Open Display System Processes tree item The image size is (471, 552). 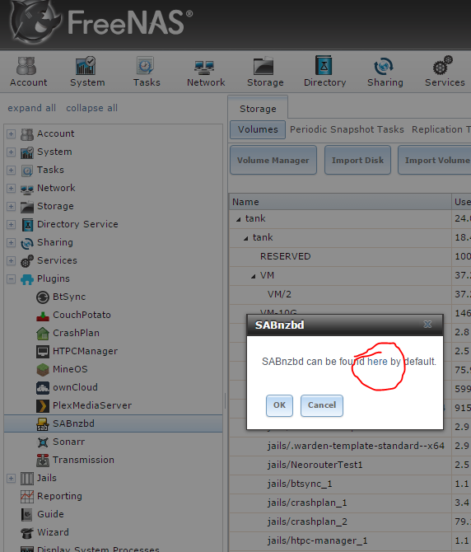coord(98,549)
